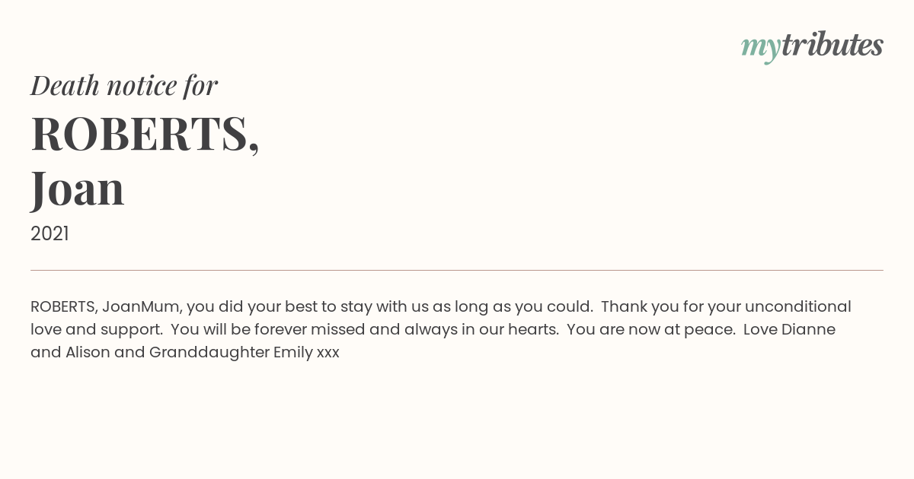Click the dark "tributes" logo wordmark
The width and height of the screenshot is (914, 479).
(832, 45)
